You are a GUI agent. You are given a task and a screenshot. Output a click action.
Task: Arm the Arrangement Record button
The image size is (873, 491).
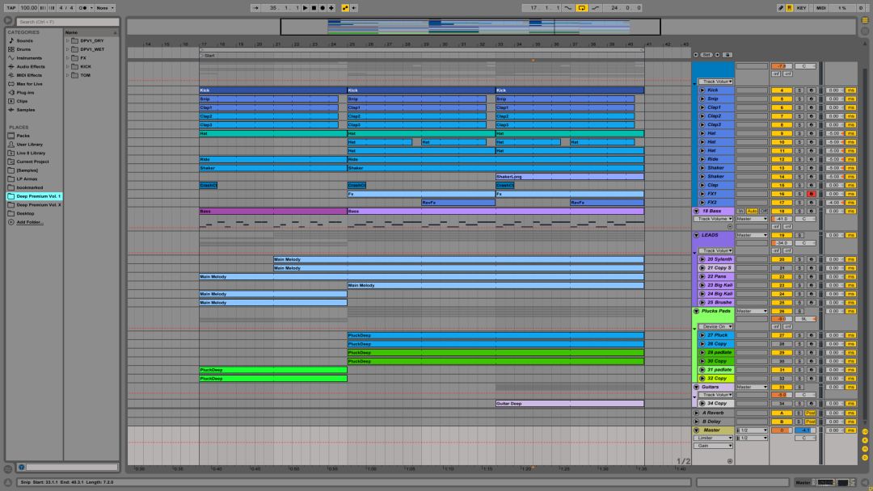point(323,8)
